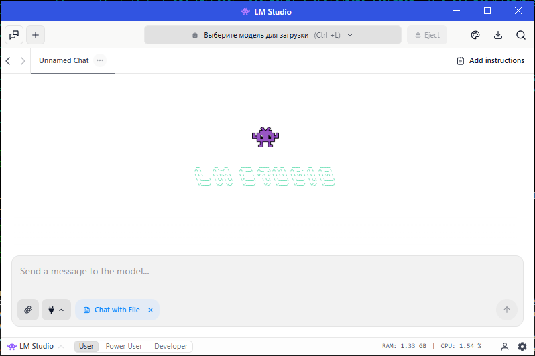Open the settings gear icon

[522, 347]
